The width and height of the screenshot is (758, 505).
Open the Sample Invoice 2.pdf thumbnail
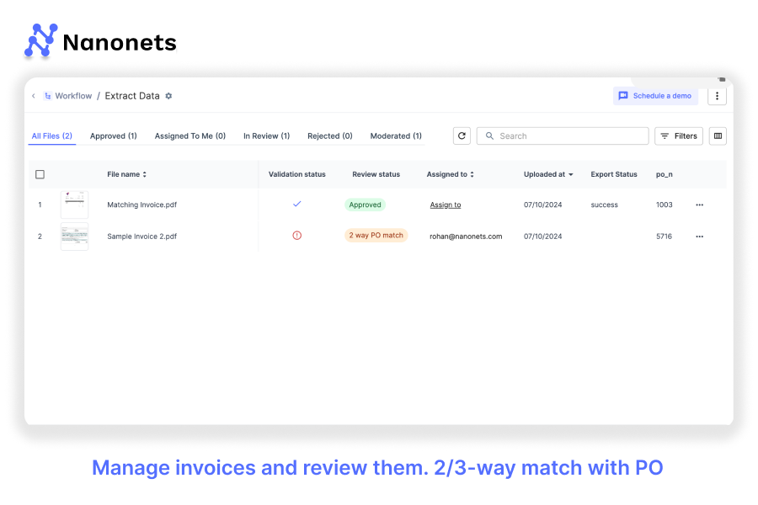tap(74, 237)
